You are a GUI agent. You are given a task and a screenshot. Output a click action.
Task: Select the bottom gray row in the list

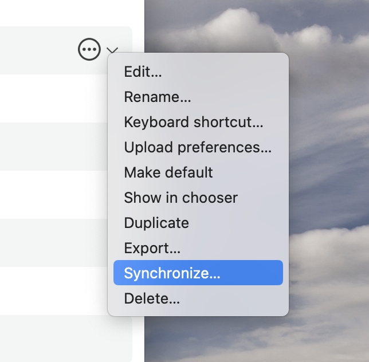(x=66, y=339)
